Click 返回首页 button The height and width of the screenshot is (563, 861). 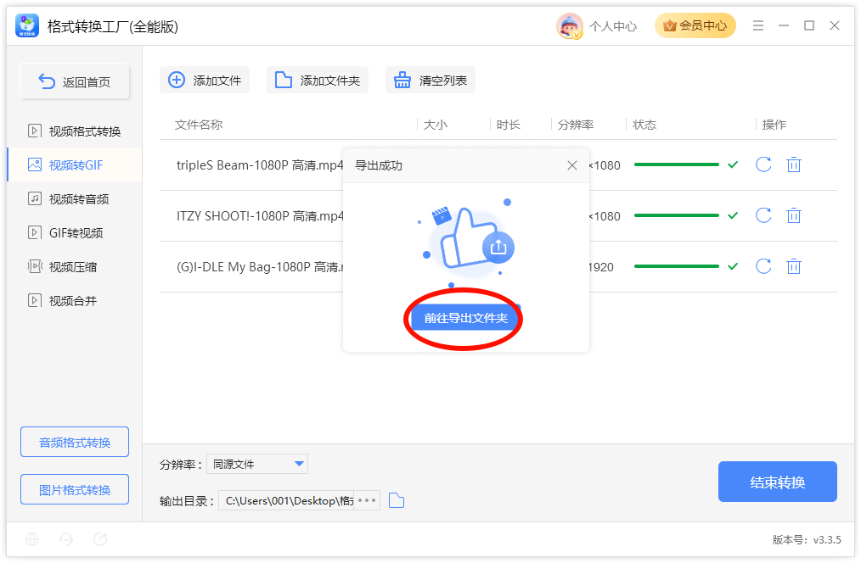click(x=75, y=82)
